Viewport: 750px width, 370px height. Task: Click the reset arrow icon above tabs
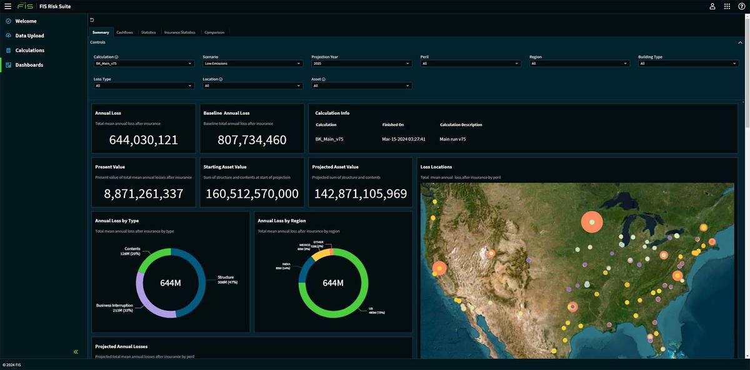92,21
